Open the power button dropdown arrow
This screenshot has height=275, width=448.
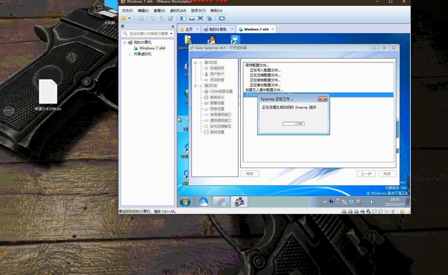[129, 18]
